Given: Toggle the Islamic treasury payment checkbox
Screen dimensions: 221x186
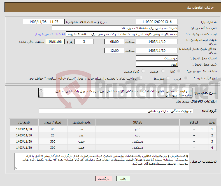Looking at the screenshot, I should [141, 78].
